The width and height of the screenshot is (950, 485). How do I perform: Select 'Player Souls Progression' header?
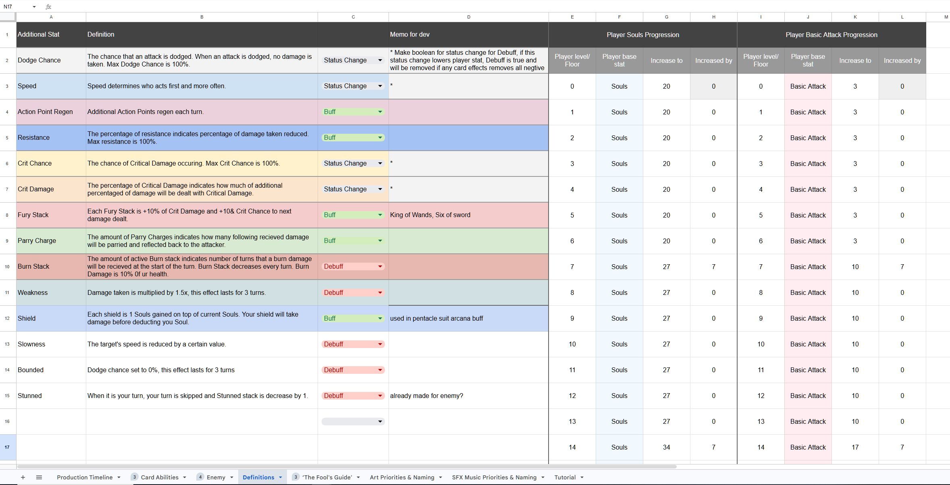coord(643,35)
